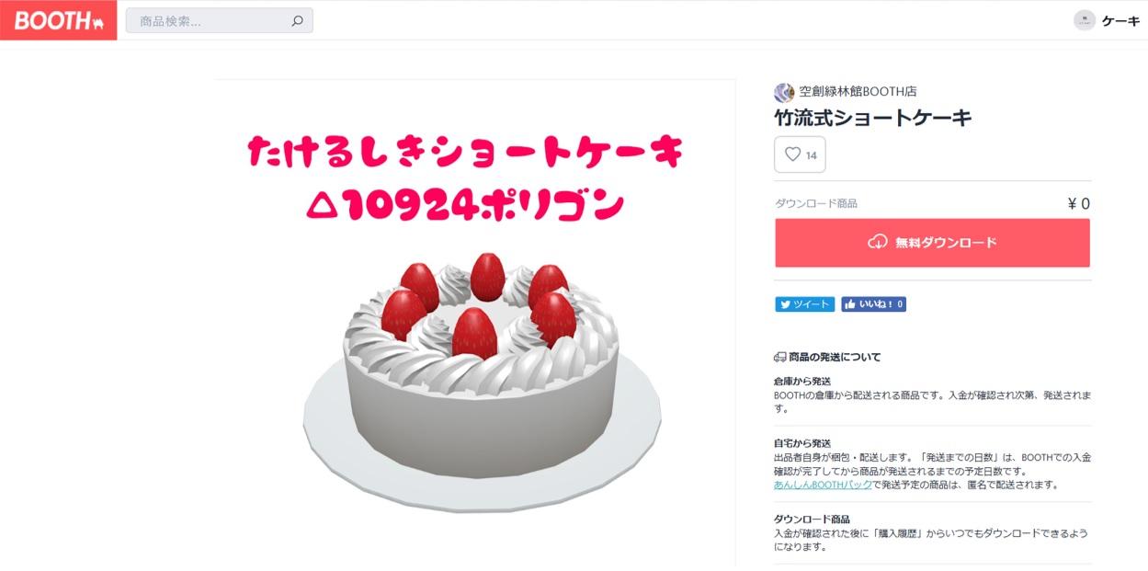Click the ¥ 0 price text
The image size is (1148, 571).
point(1078,204)
